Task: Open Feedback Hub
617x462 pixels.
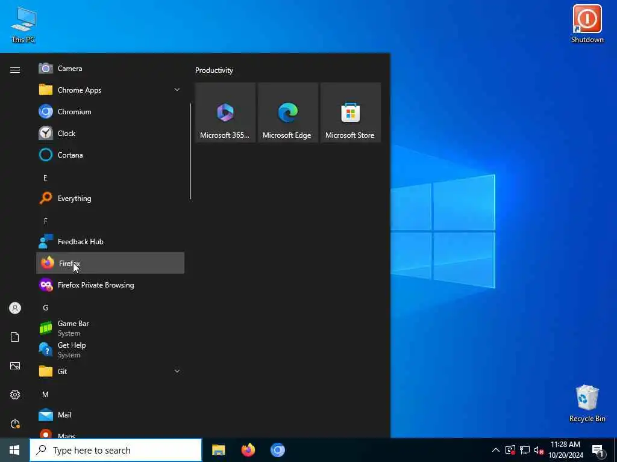Action: pos(110,242)
